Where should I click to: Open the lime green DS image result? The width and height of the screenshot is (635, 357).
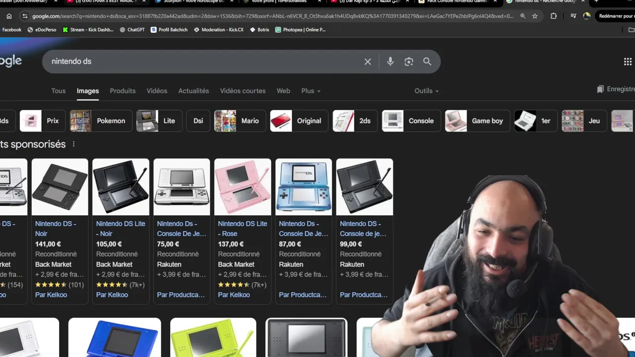click(213, 338)
